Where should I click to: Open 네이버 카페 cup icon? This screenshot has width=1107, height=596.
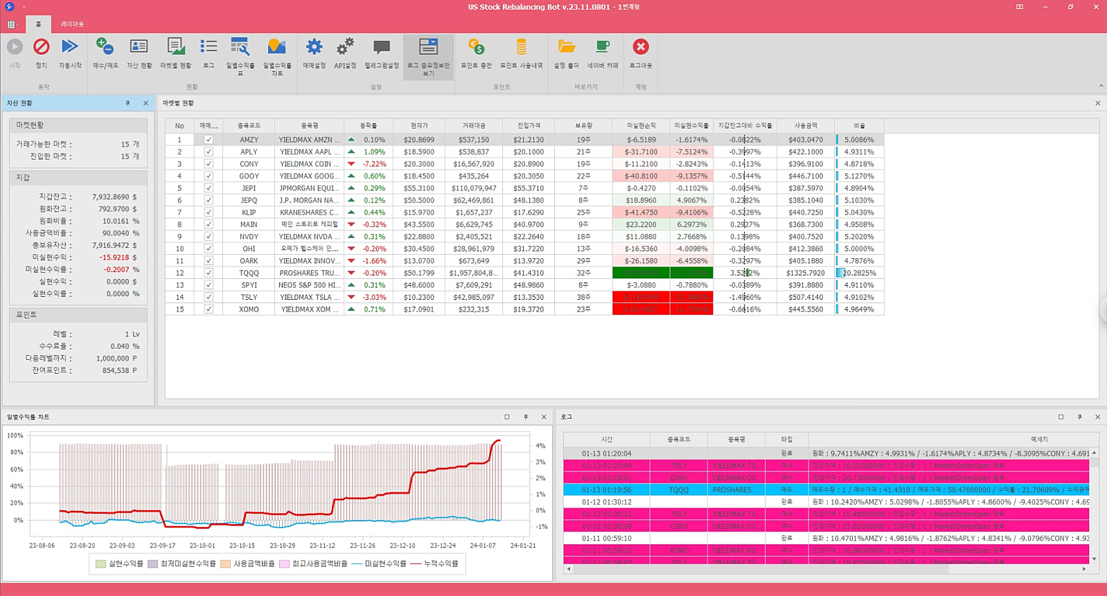[603, 47]
